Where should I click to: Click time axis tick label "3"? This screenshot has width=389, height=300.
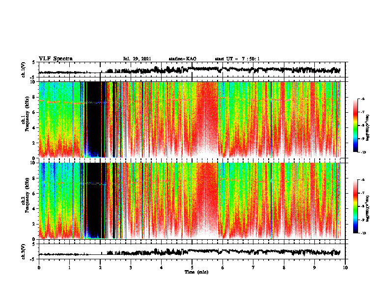tap(131, 268)
